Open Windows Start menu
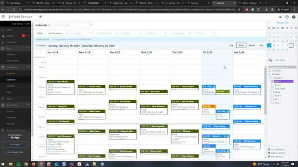 pos(3,164)
